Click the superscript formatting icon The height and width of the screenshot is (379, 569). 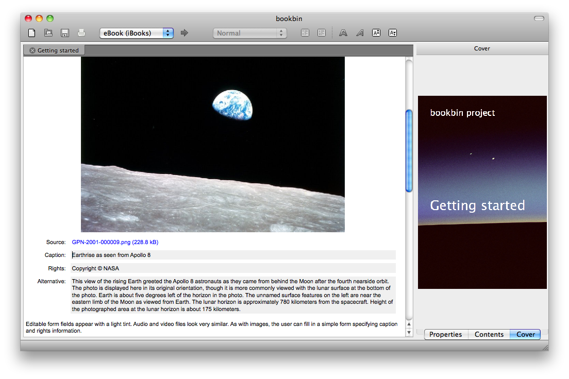click(376, 33)
